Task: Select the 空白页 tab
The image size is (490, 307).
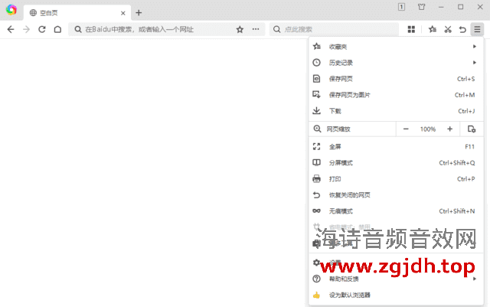Action: coord(77,13)
